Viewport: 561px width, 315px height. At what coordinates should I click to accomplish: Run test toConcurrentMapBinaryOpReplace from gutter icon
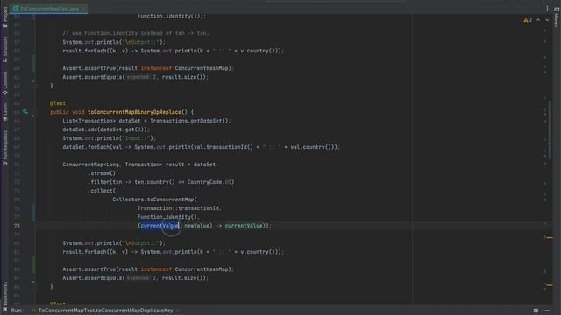pos(25,112)
